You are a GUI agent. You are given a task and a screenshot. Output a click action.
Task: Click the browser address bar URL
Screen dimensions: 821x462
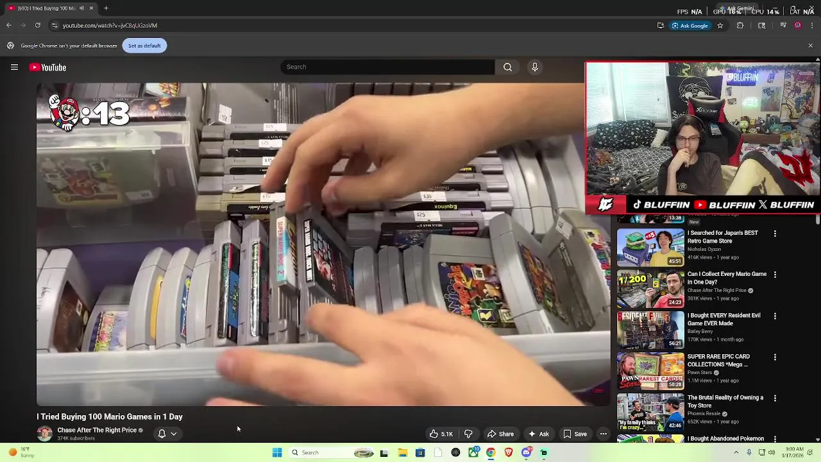pos(110,26)
